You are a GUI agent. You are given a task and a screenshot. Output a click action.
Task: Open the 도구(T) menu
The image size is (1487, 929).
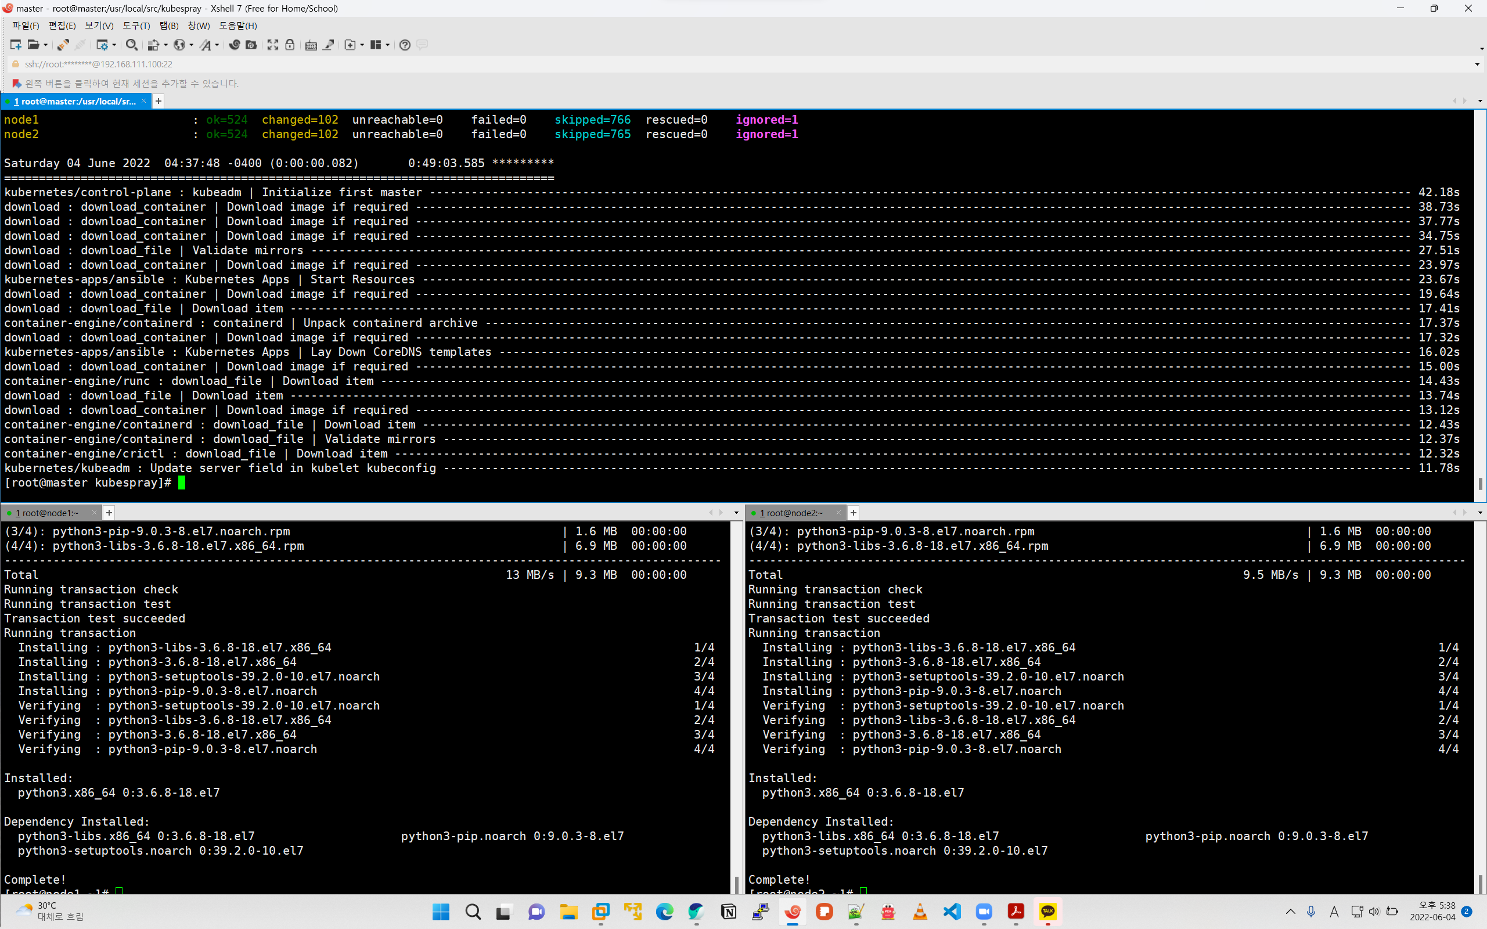click(136, 26)
